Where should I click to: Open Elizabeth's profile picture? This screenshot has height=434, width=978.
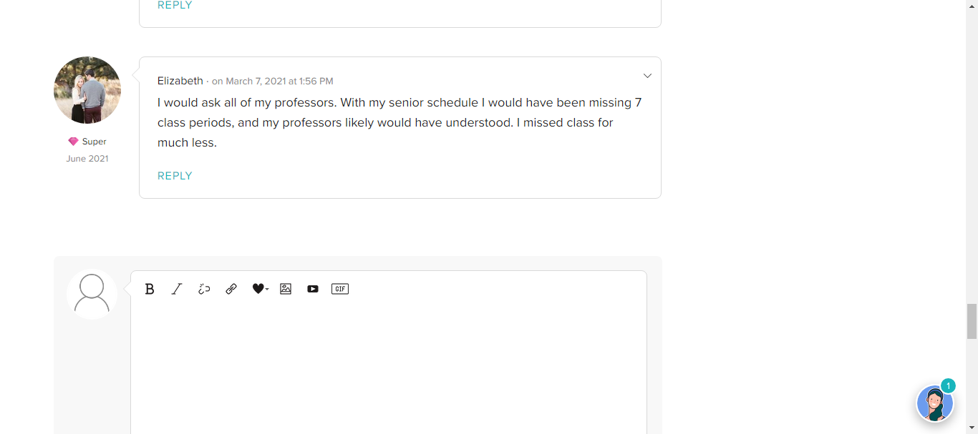[87, 90]
